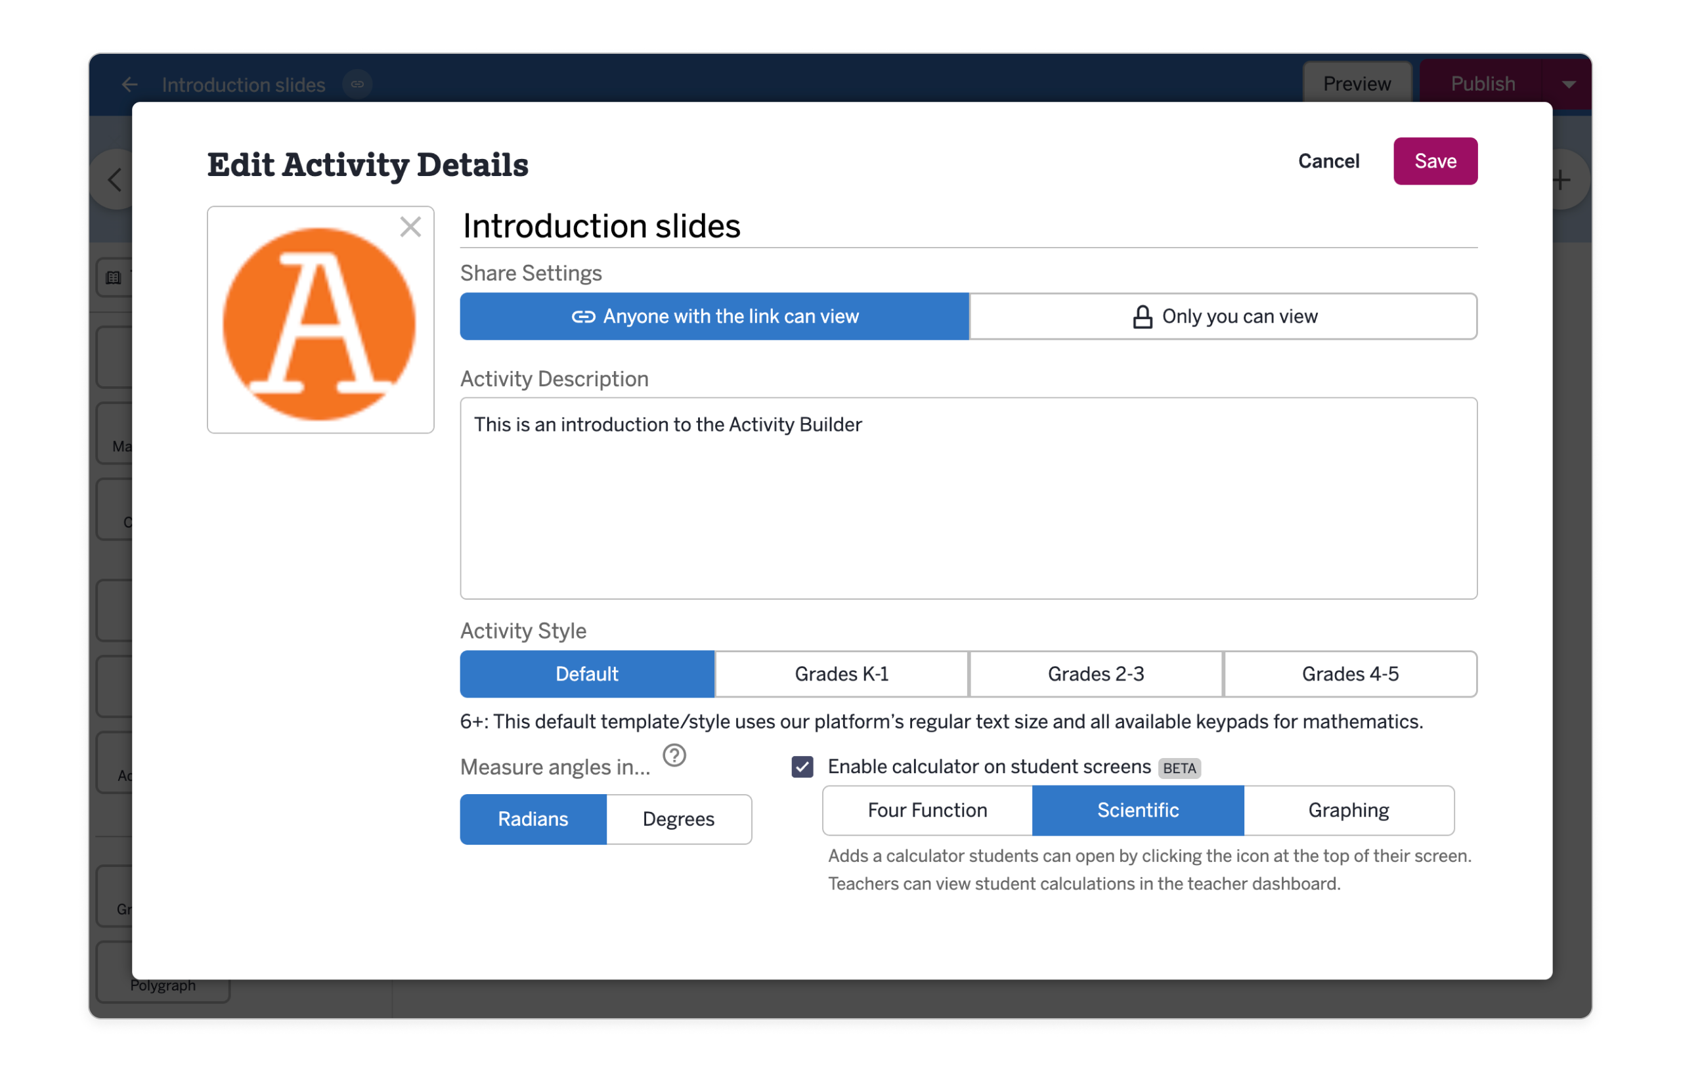This screenshot has height=1072, width=1681.
Task: Click into the Activity Description text area
Action: (969, 498)
